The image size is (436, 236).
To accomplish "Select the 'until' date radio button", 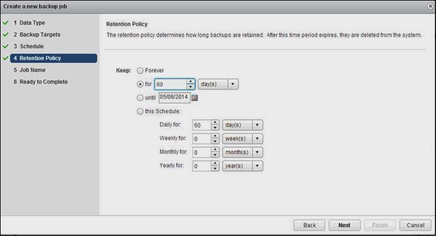I will (140, 97).
